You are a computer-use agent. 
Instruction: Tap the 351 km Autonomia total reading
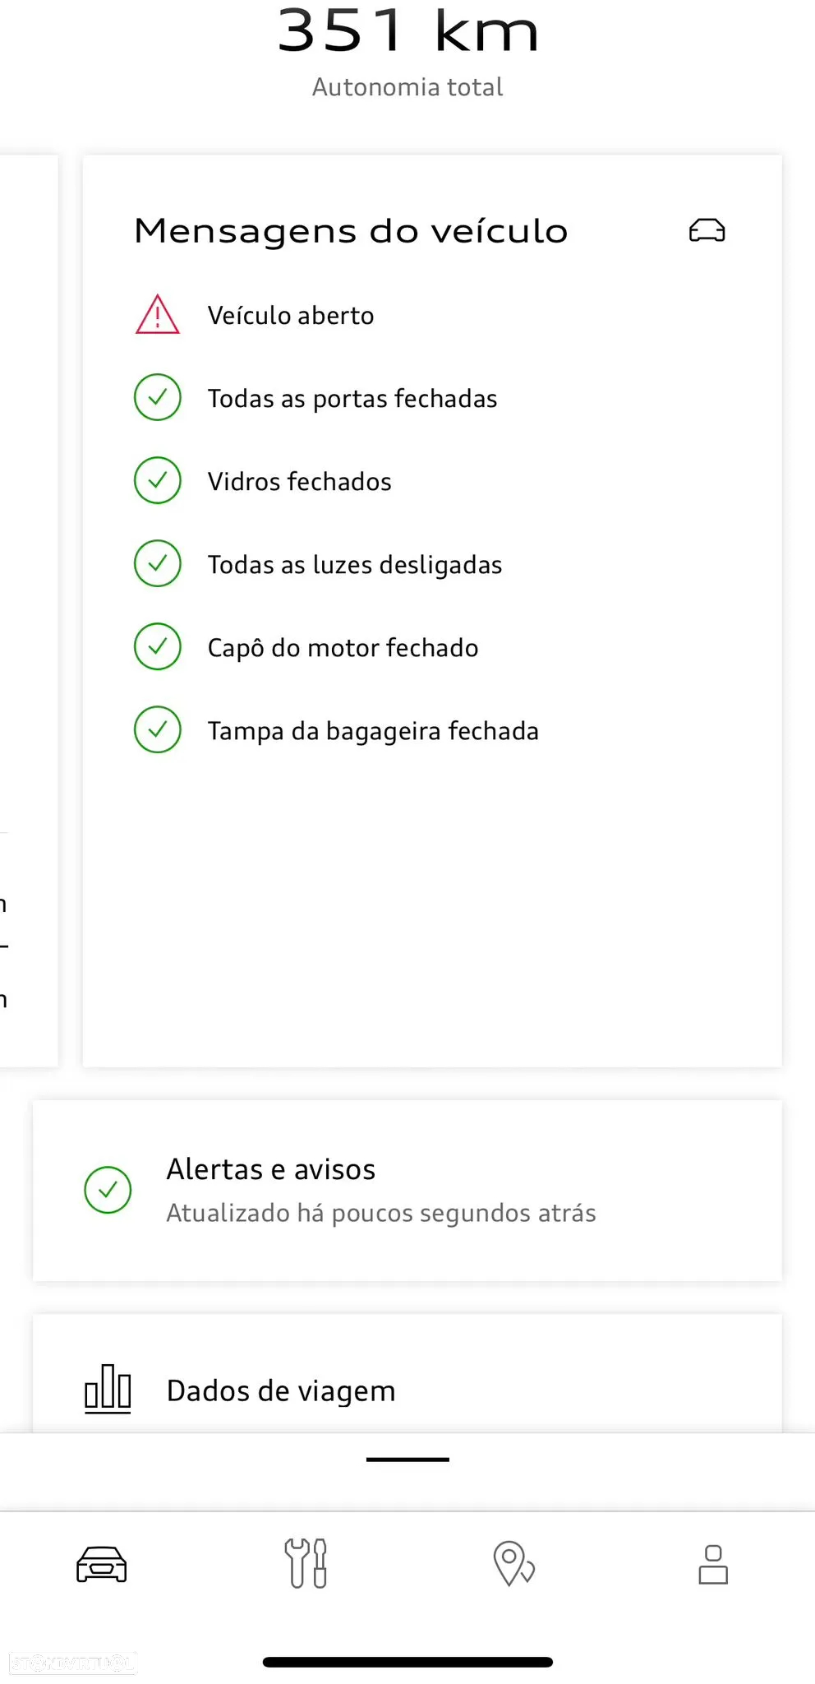[x=407, y=51]
